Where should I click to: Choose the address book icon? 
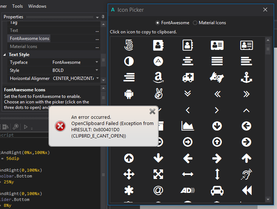pos(158,45)
